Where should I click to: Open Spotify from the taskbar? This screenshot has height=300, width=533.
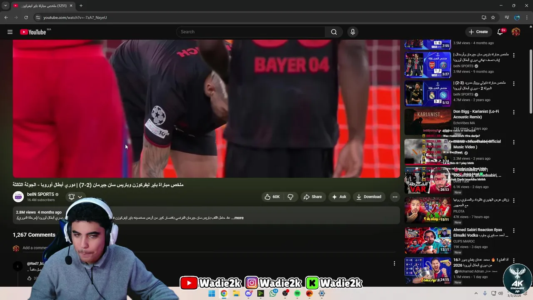click(297, 293)
